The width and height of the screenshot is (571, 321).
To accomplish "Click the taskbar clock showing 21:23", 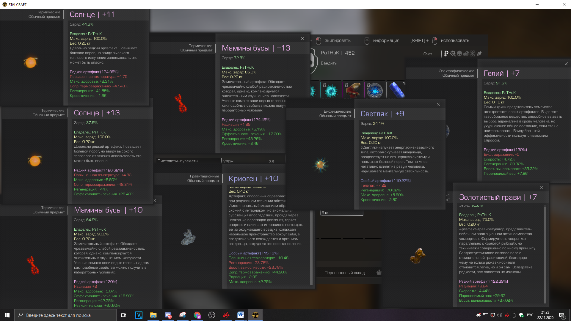I will pyautogui.click(x=545, y=315).
